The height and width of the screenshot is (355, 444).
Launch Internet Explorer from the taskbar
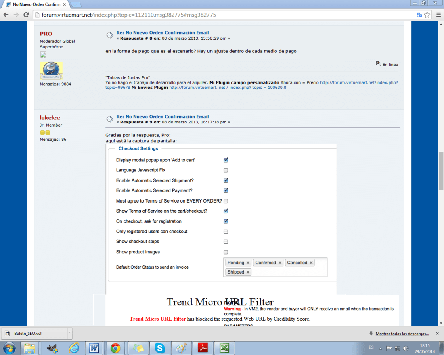coord(73,348)
